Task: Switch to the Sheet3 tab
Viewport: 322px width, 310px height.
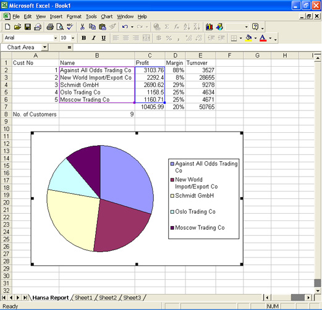Action: tap(132, 298)
